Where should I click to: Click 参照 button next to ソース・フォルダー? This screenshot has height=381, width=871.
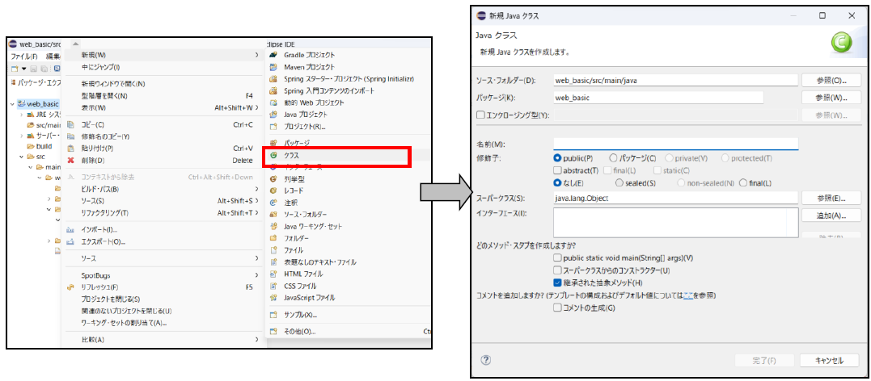point(824,81)
